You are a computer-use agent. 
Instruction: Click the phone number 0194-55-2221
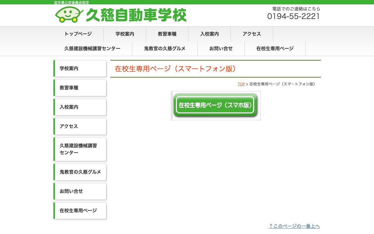pyautogui.click(x=294, y=17)
